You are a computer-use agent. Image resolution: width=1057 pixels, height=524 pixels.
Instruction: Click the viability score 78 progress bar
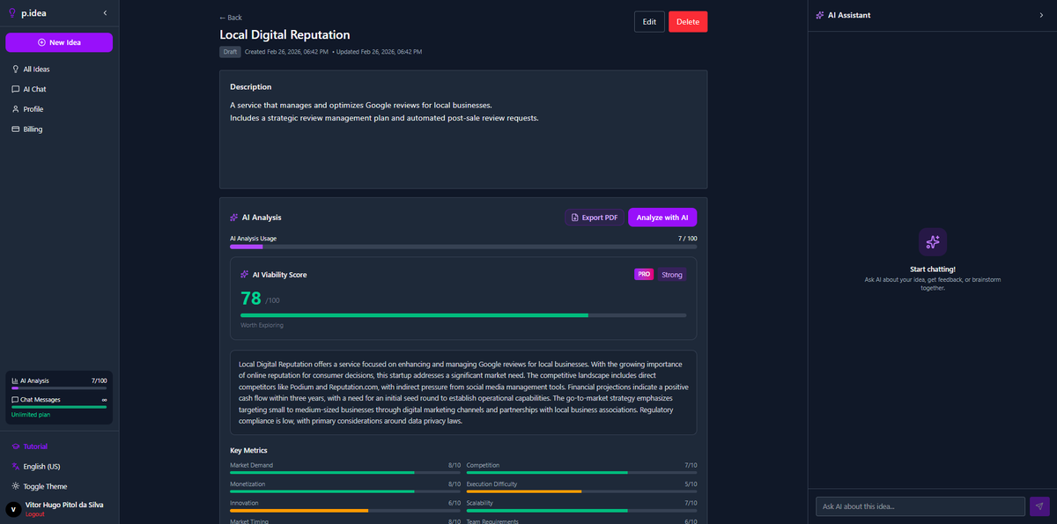click(x=463, y=315)
